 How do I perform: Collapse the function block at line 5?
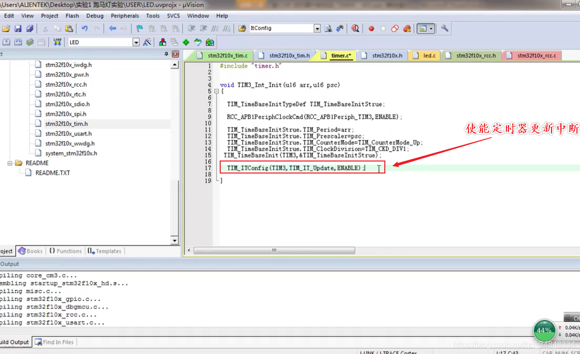[x=217, y=91]
